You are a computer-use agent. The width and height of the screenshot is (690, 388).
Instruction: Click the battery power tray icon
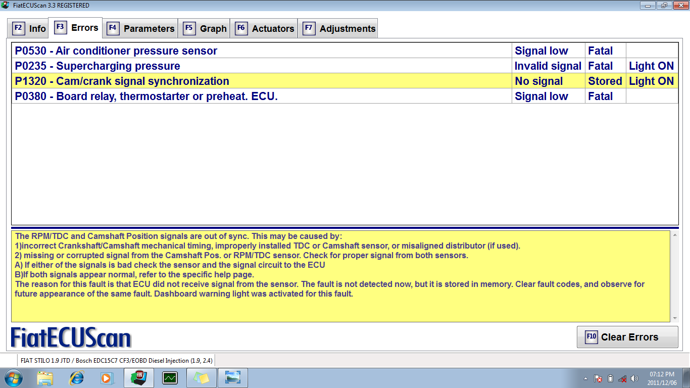[x=610, y=378]
